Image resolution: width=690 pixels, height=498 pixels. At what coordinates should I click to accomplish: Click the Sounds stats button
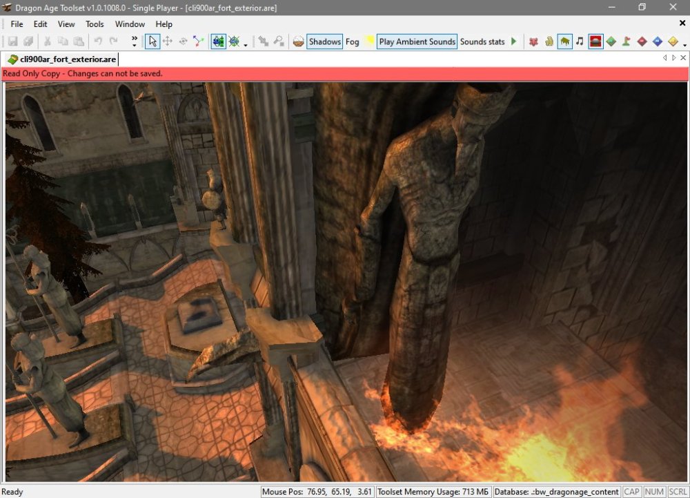pos(482,41)
